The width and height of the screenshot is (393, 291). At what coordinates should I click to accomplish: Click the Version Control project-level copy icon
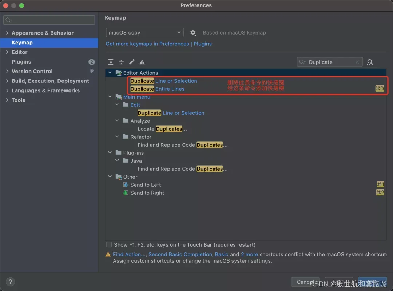(92, 71)
